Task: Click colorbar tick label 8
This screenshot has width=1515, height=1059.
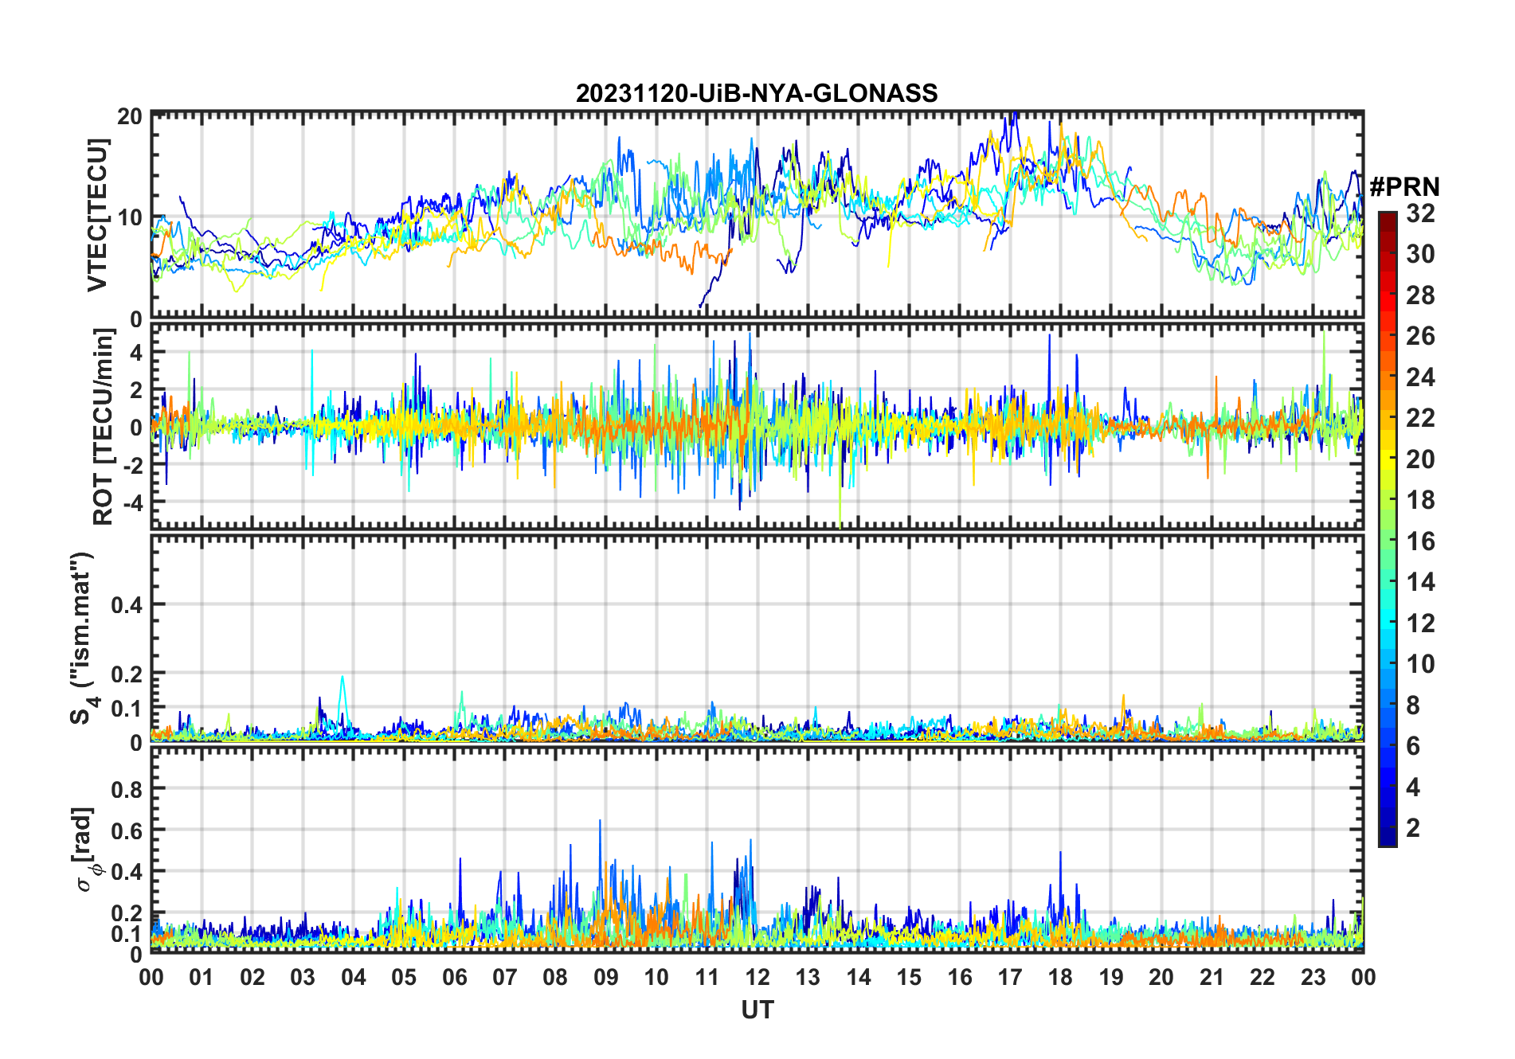Action: [1413, 705]
